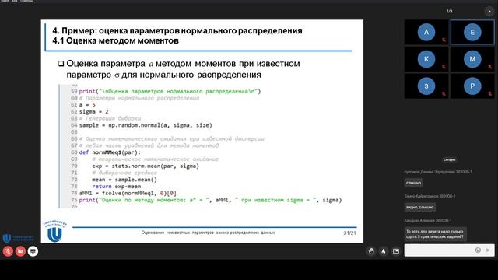Click muted mic indicator on tile A

click(x=444, y=40)
